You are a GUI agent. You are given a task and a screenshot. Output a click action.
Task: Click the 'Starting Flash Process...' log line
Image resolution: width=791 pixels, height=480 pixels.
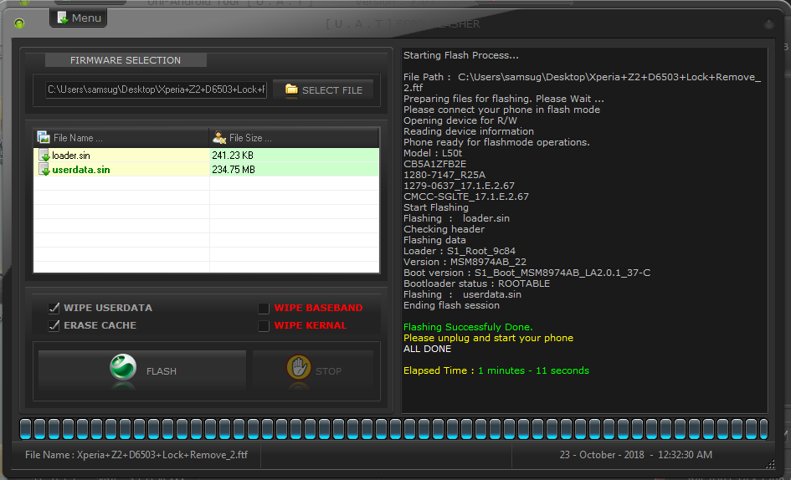(x=461, y=55)
